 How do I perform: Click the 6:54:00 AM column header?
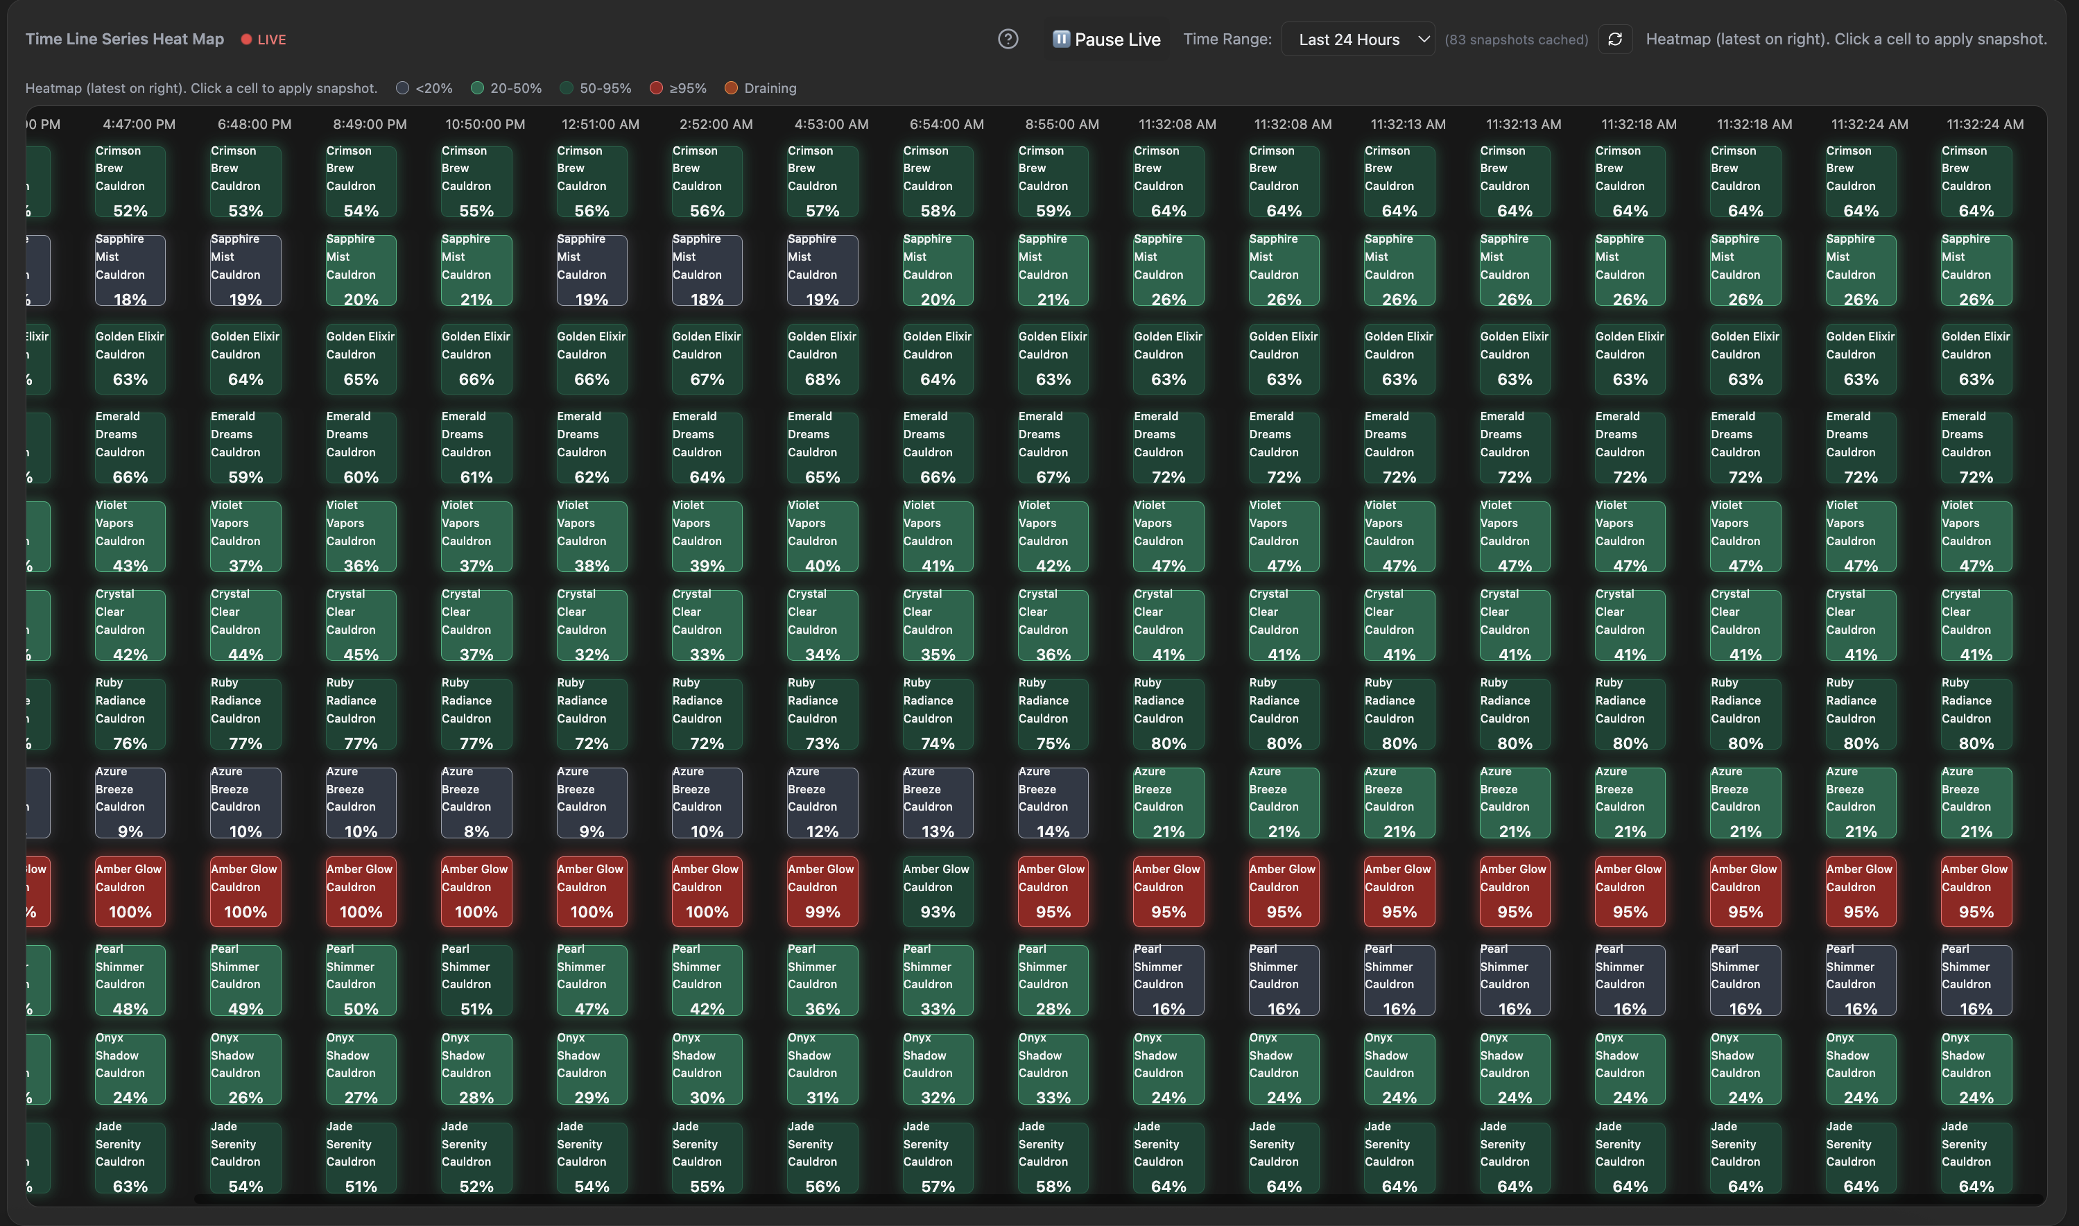[947, 124]
